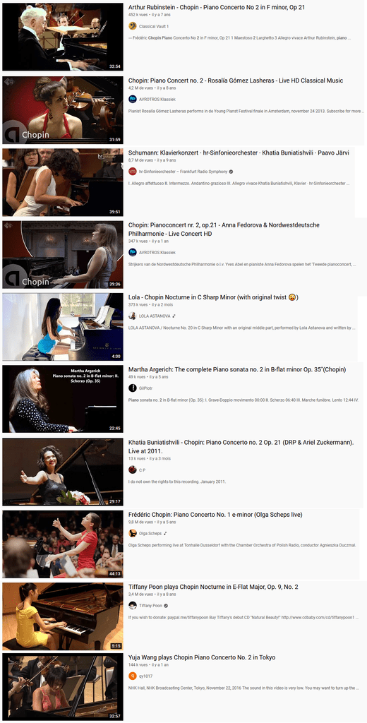Open the Olga Scheps channel avatar
This screenshot has width=367, height=723.
pos(132,533)
